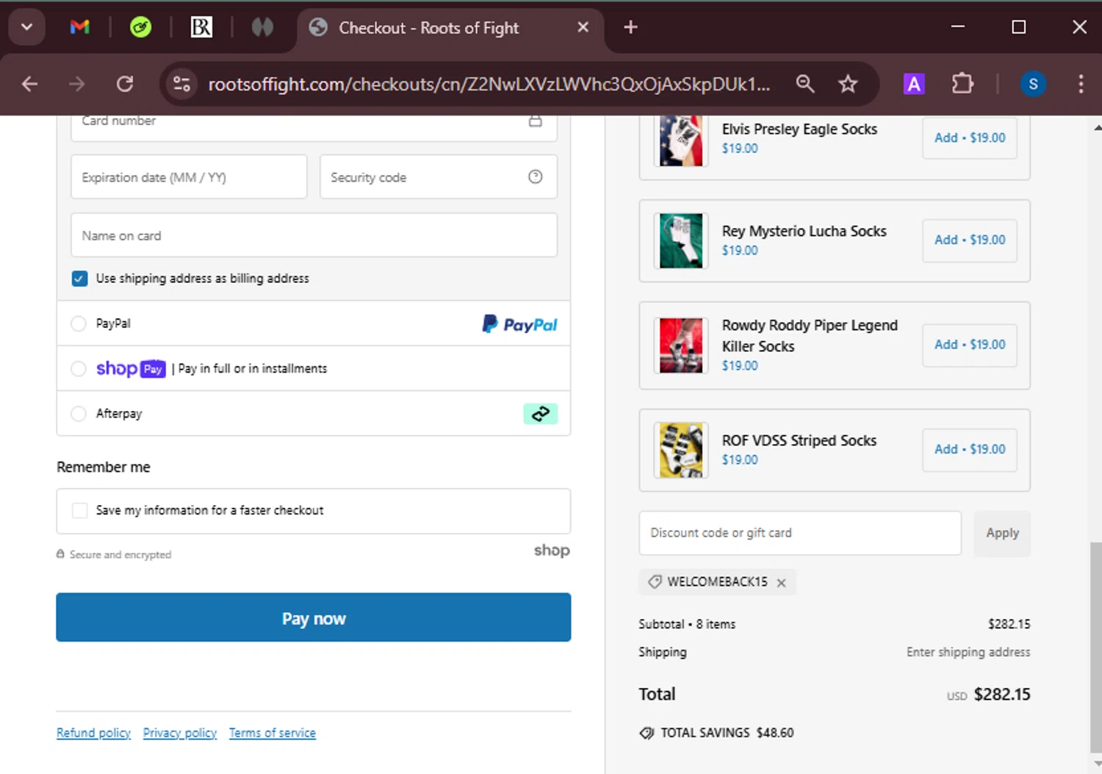Remove the WELCOMEBACK15 discount code
The height and width of the screenshot is (774, 1102).
(x=782, y=583)
